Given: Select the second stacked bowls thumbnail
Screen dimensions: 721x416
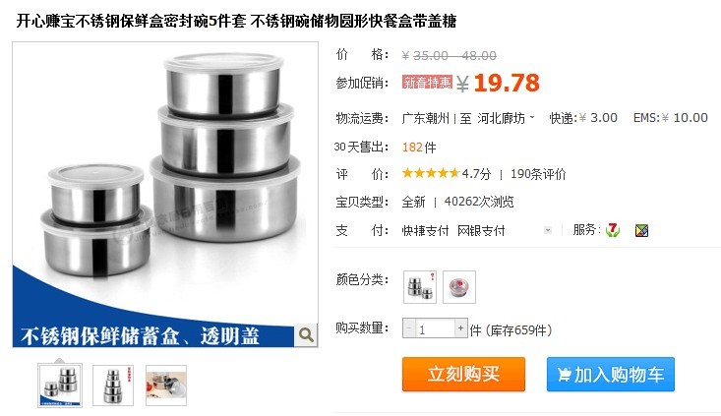Looking at the screenshot, I should click(x=113, y=386).
